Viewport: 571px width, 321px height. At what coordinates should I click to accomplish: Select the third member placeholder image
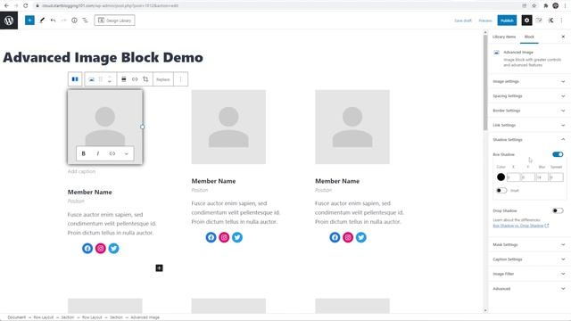pyautogui.click(x=352, y=127)
